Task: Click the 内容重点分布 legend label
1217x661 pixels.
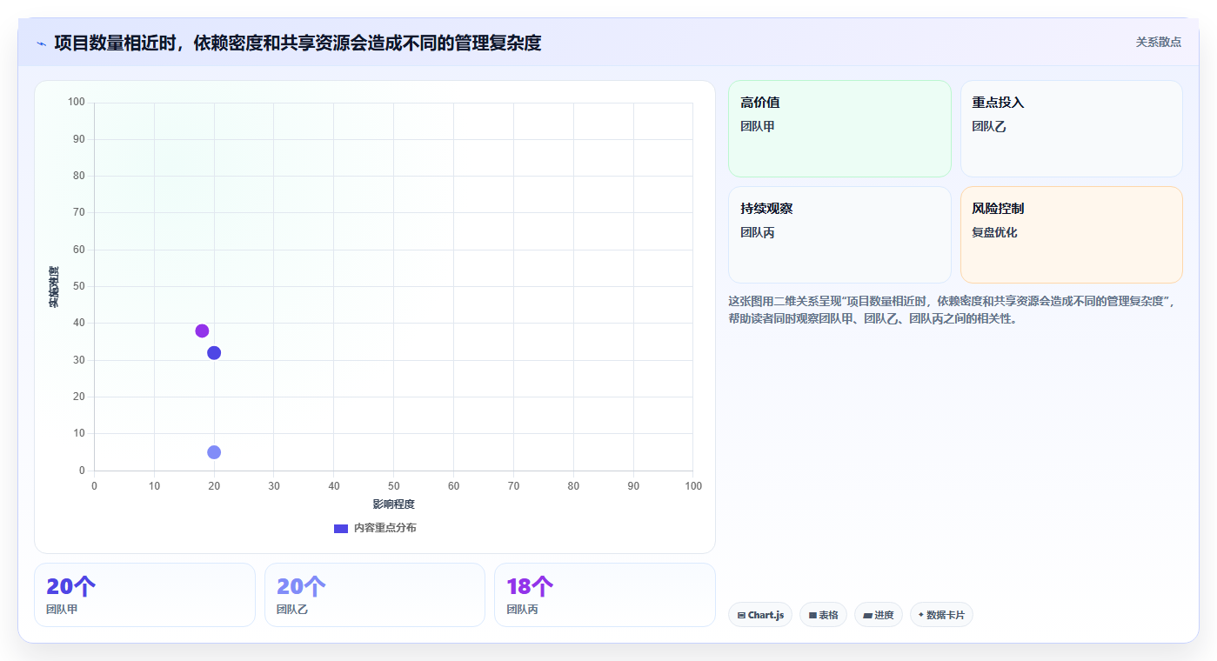Action: [384, 528]
